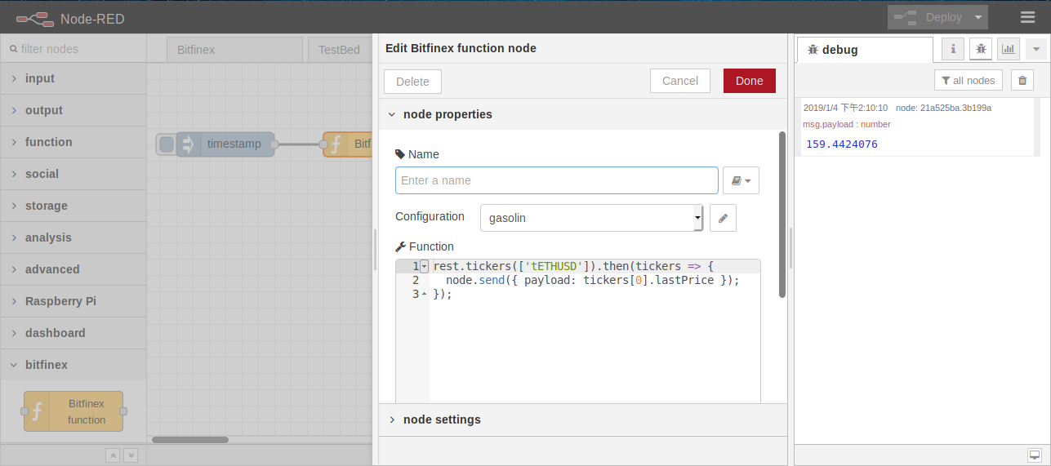Expand all palette categories
This screenshot has width=1051, height=466.
click(x=130, y=455)
